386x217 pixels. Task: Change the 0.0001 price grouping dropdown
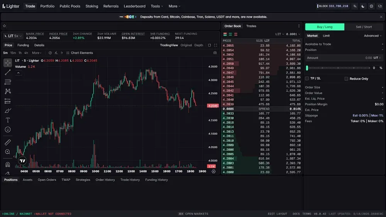click(293, 34)
